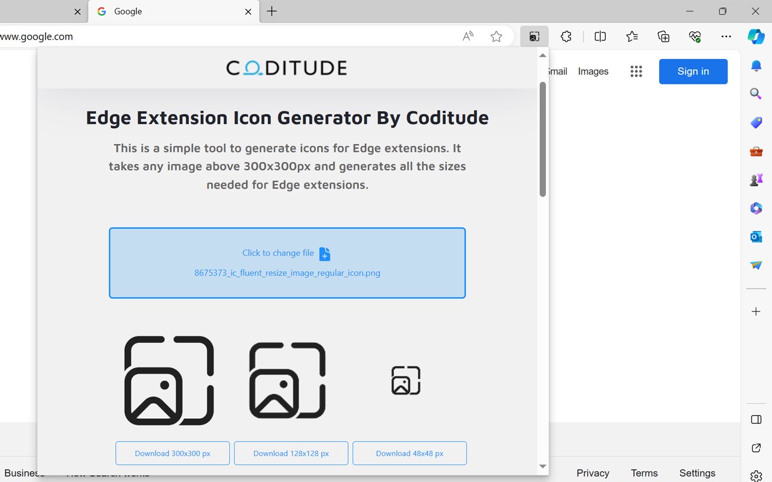The height and width of the screenshot is (482, 772).
Task: Sign in to Google
Action: coord(693,71)
